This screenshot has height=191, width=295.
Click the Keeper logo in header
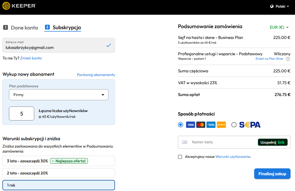point(19,6)
